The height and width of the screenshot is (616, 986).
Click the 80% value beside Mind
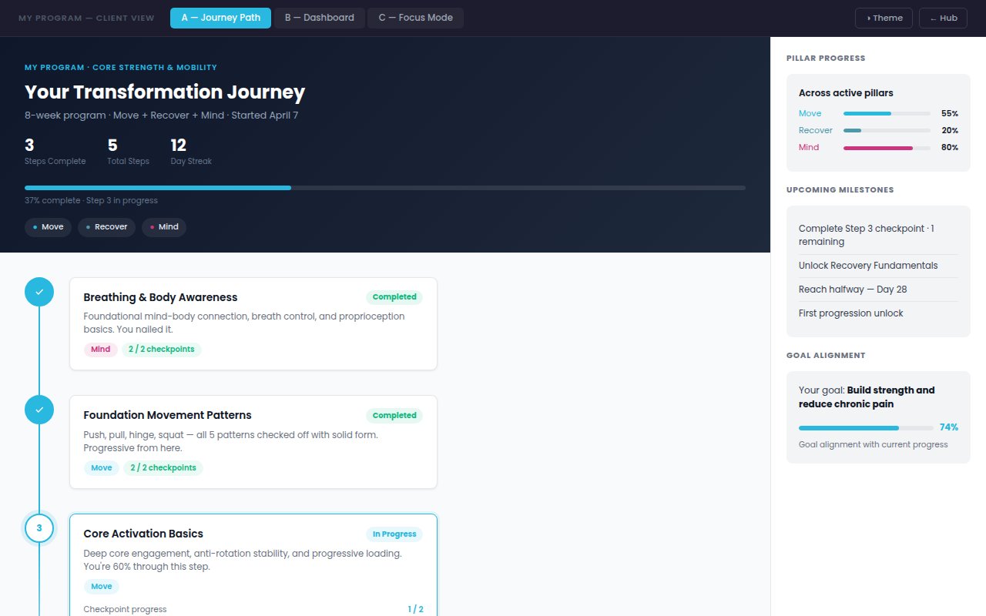[x=950, y=147]
